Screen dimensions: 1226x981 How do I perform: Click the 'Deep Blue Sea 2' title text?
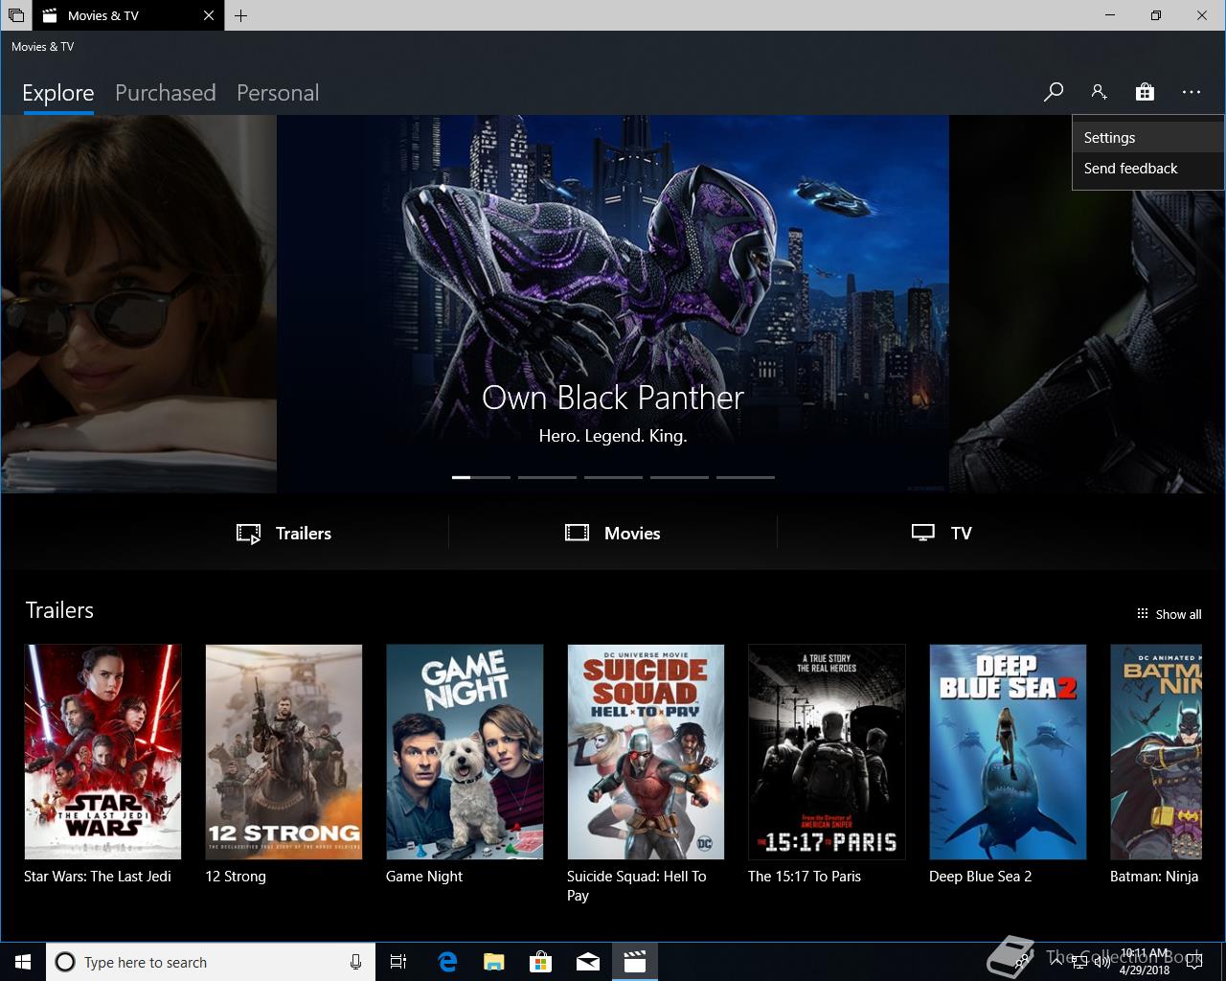[x=981, y=877]
